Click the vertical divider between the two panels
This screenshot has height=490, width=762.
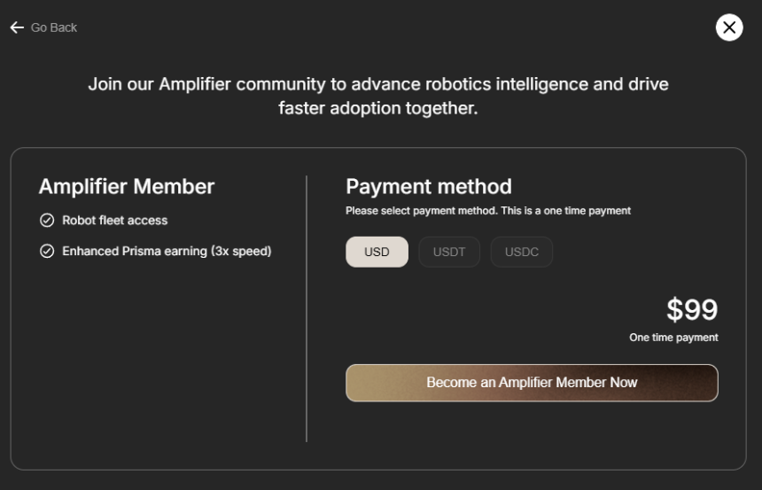pos(307,308)
